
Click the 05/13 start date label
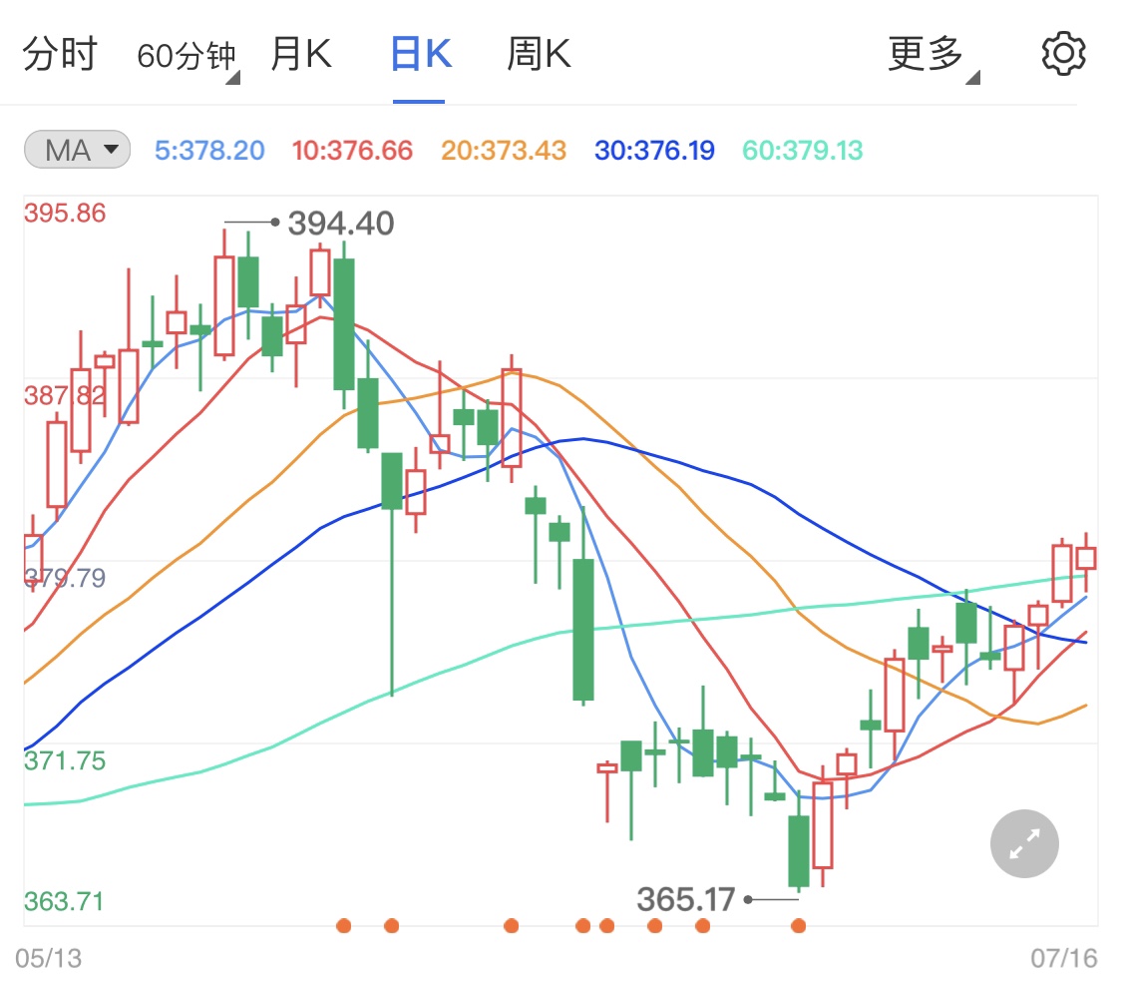click(x=49, y=958)
